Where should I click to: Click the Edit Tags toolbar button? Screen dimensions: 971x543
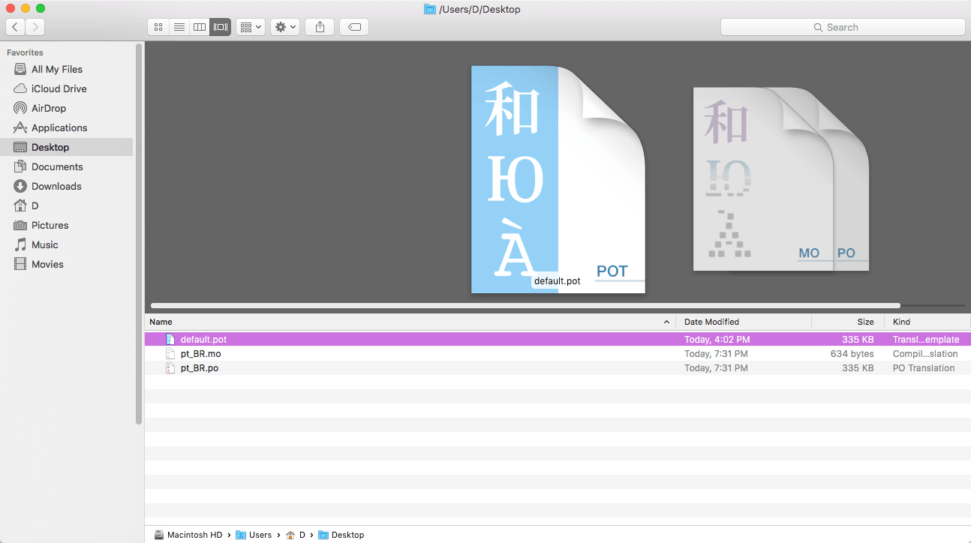coord(354,27)
